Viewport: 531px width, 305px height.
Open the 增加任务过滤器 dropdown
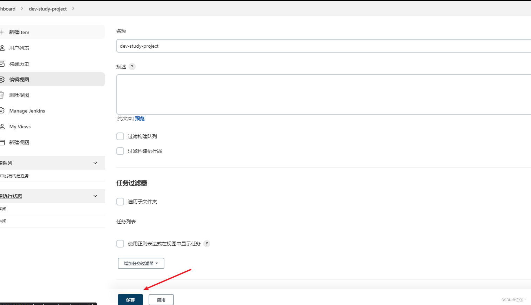click(x=141, y=263)
